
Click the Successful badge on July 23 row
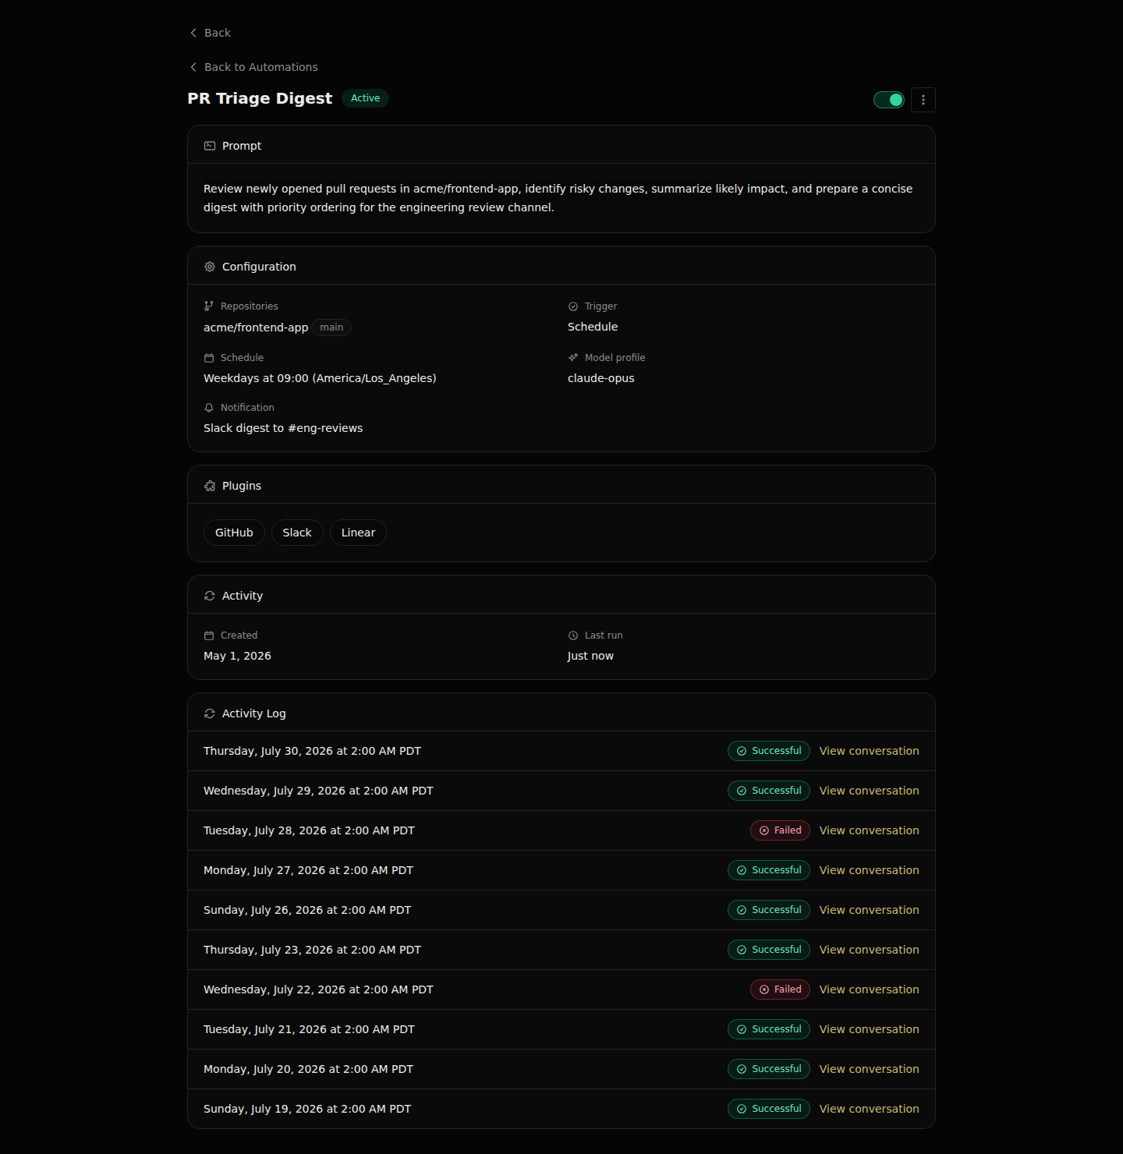pos(769,950)
